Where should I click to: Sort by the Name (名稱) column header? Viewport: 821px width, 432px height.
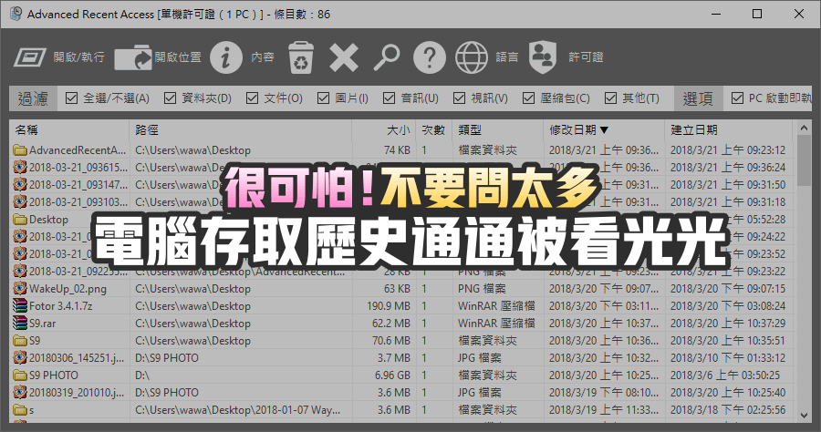tap(69, 129)
